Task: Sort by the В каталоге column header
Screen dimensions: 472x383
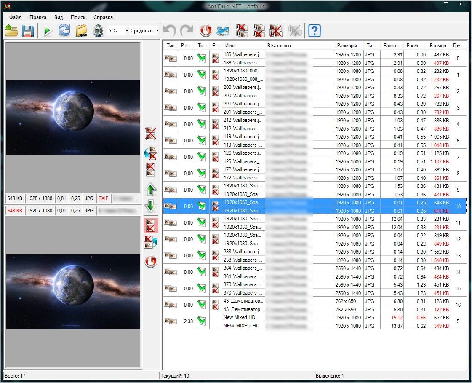Action: [299, 46]
